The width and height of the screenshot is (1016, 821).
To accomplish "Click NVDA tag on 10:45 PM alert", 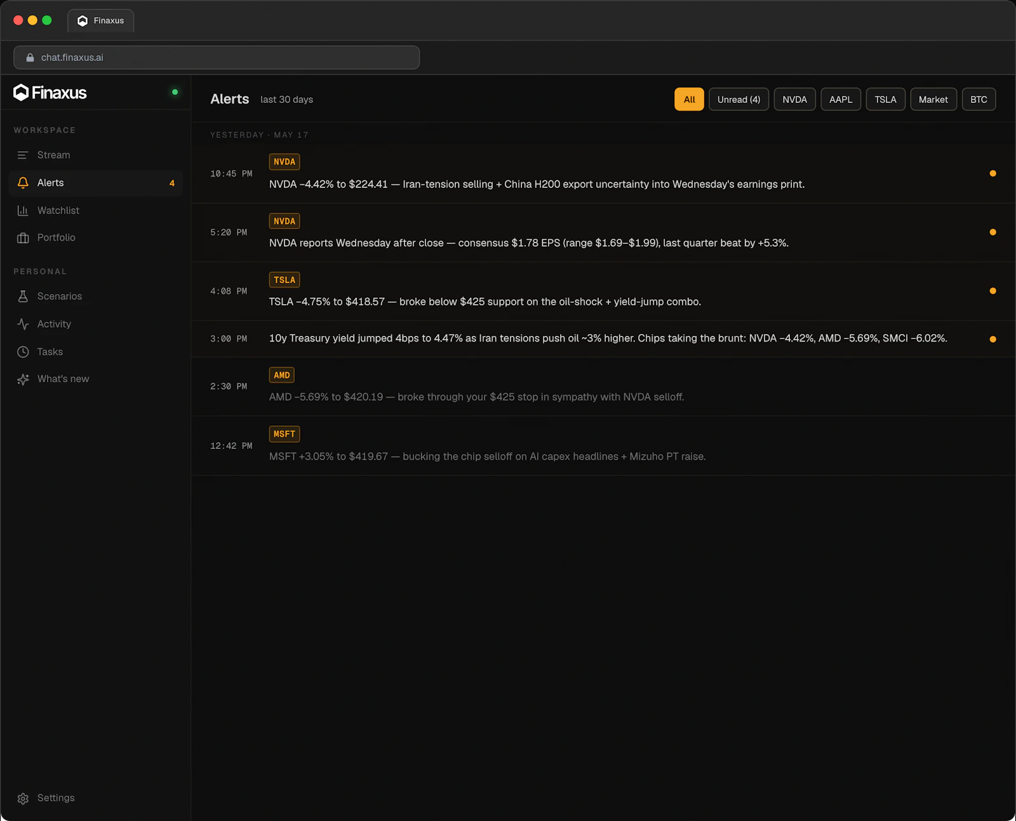I will coord(284,162).
